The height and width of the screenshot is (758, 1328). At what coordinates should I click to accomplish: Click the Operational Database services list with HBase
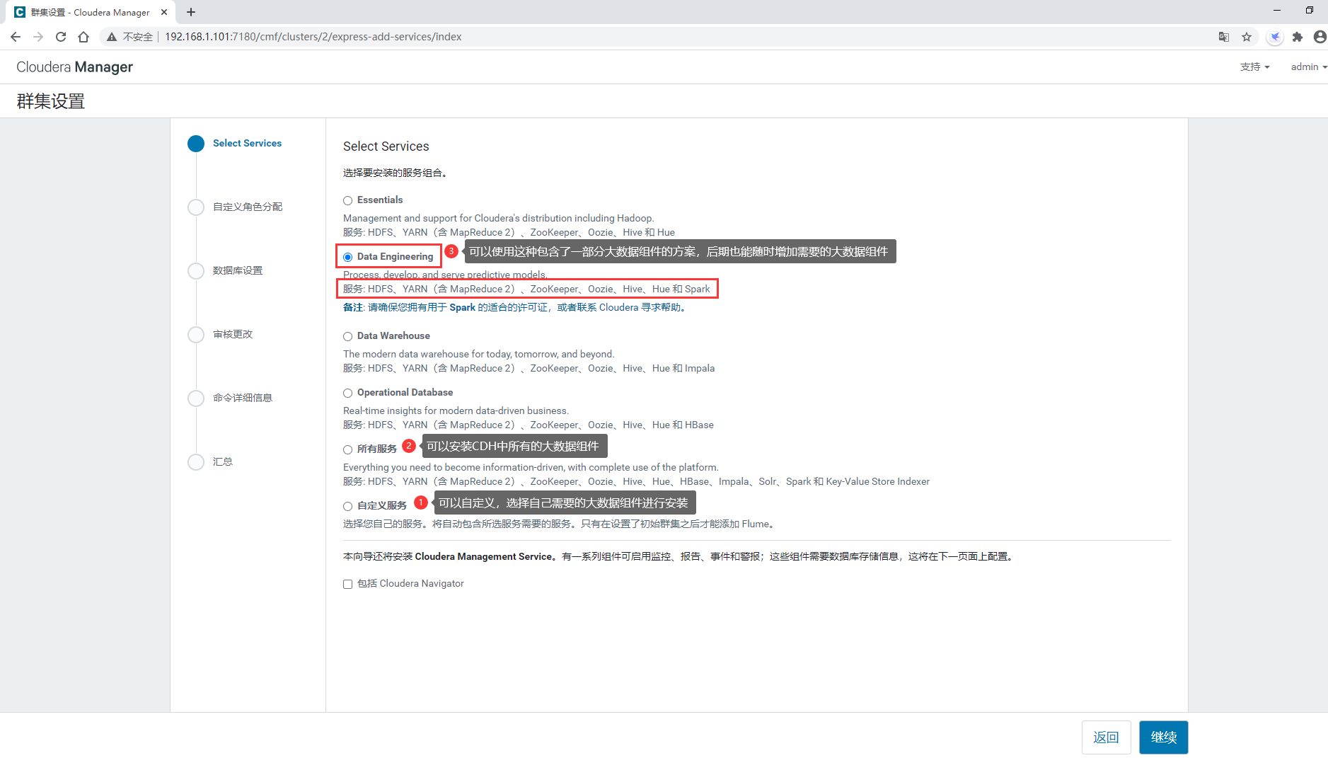tap(529, 425)
